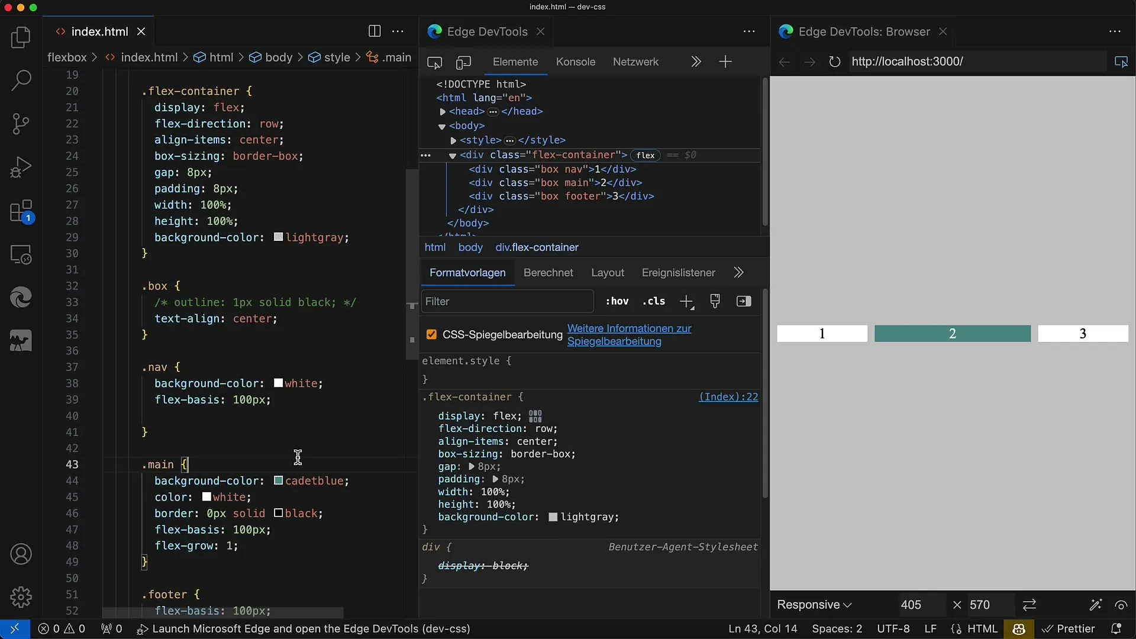Open the Ereignislistener tab
Viewport: 1136px width, 639px height.
click(x=679, y=273)
